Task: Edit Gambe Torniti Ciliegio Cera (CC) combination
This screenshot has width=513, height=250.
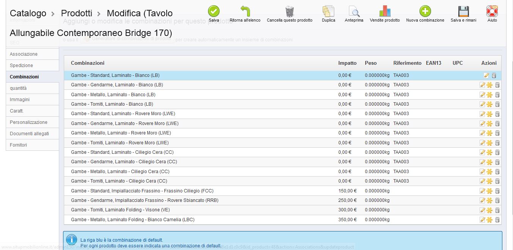Action: coord(483,181)
